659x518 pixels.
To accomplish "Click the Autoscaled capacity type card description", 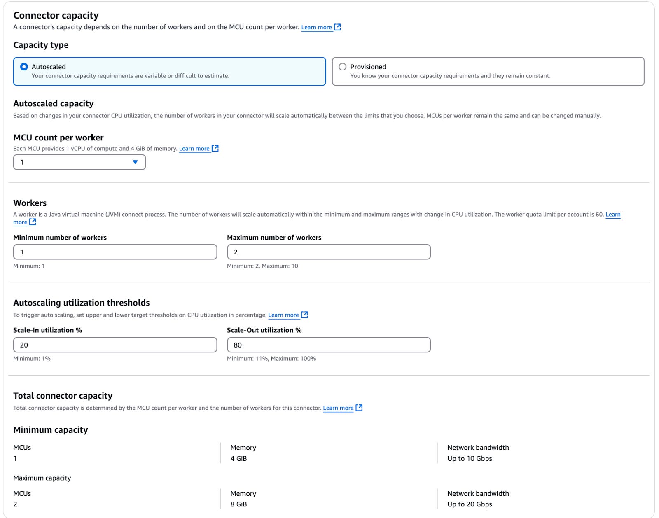I will (130, 76).
